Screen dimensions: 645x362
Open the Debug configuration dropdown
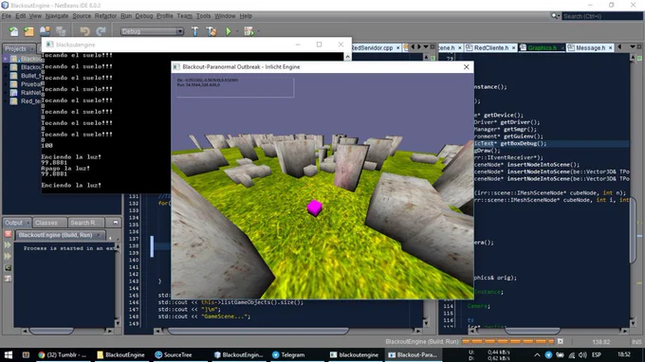tap(152, 31)
